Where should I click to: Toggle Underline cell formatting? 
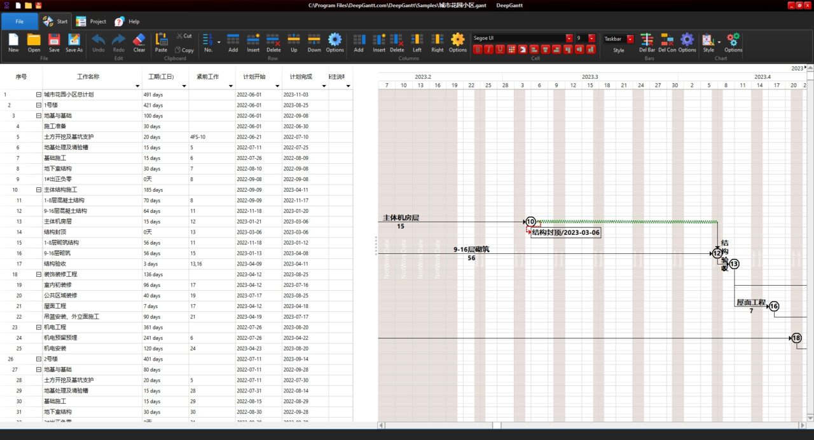(500, 50)
